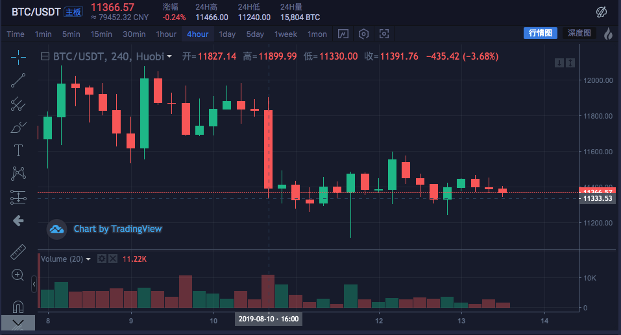Open chart settings hexagon icon
Viewport: 621px width, 335px height.
[x=364, y=34]
